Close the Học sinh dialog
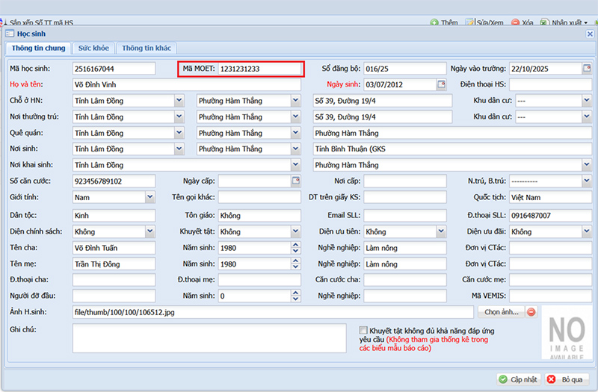The height and width of the screenshot is (392, 598). pyautogui.click(x=590, y=34)
